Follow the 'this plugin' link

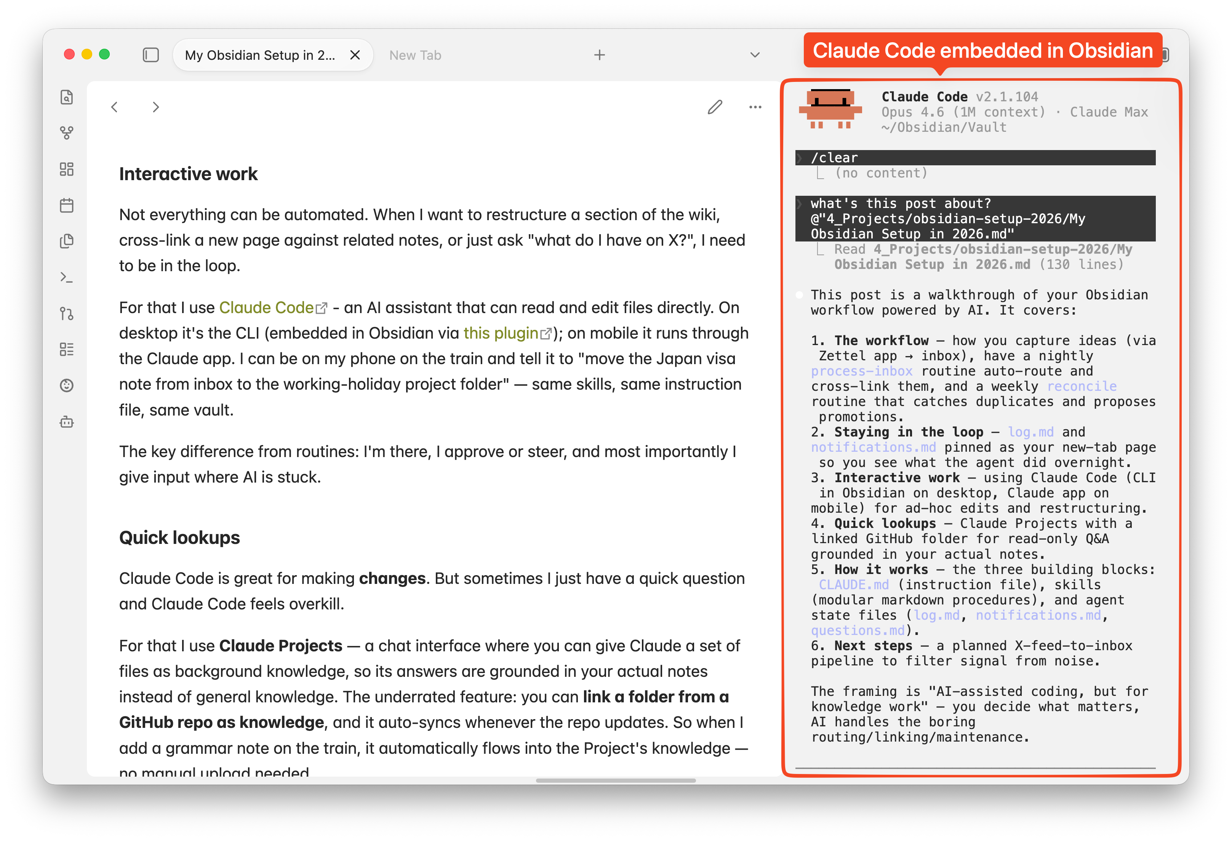coord(501,333)
